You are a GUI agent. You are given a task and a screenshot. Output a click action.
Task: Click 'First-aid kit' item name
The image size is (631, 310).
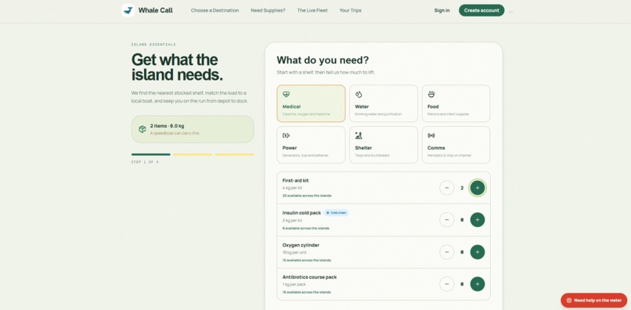click(x=295, y=181)
